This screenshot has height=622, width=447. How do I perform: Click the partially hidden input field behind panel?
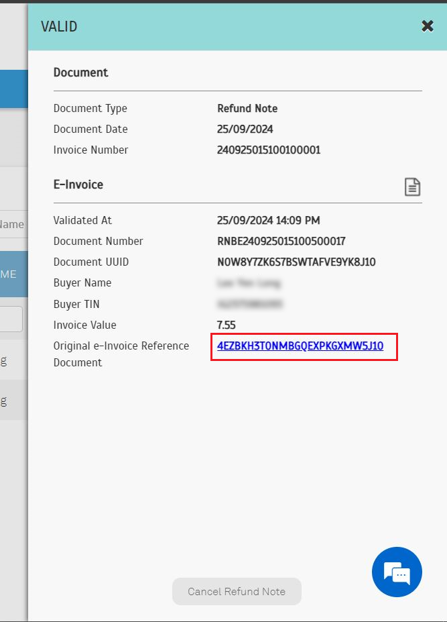click(x=11, y=319)
